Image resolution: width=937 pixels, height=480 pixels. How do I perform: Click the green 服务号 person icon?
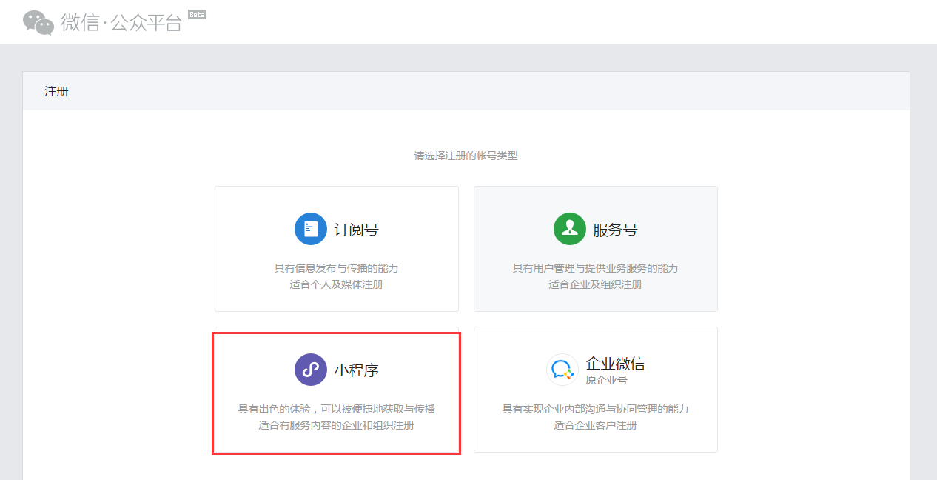[x=569, y=229]
